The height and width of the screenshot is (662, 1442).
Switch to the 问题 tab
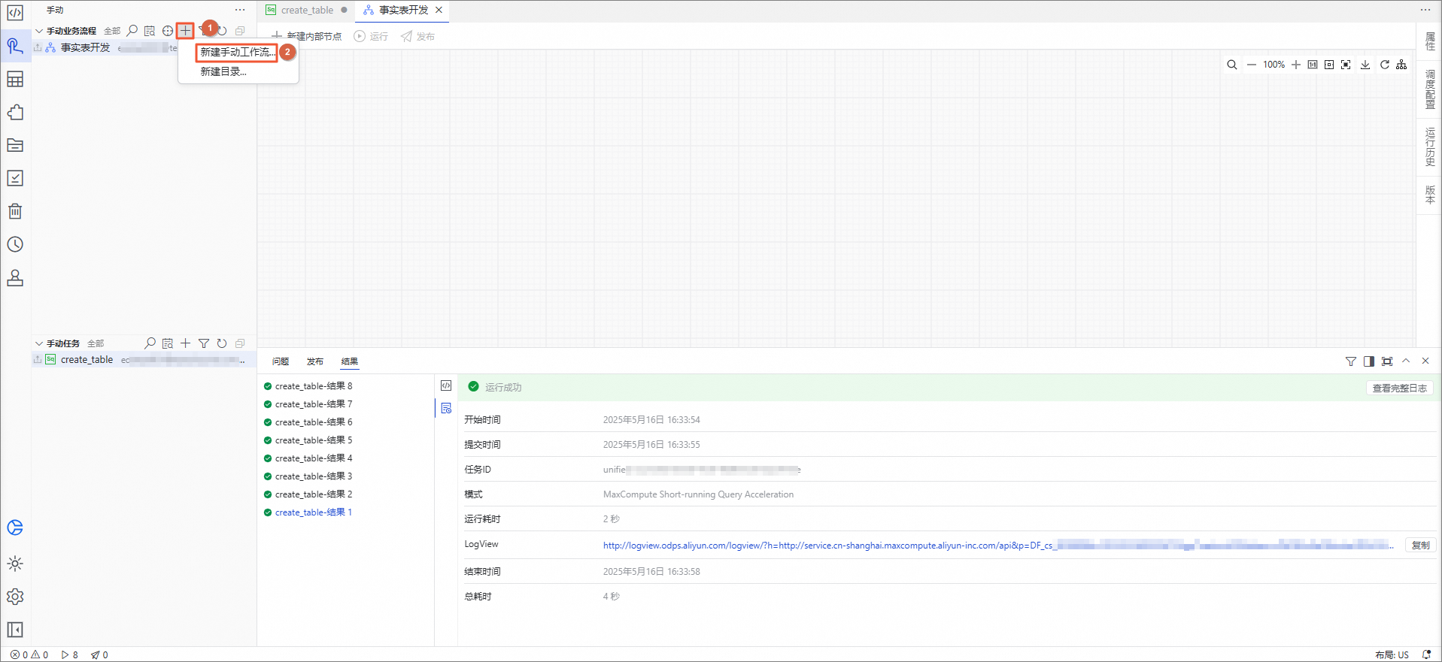pos(281,361)
